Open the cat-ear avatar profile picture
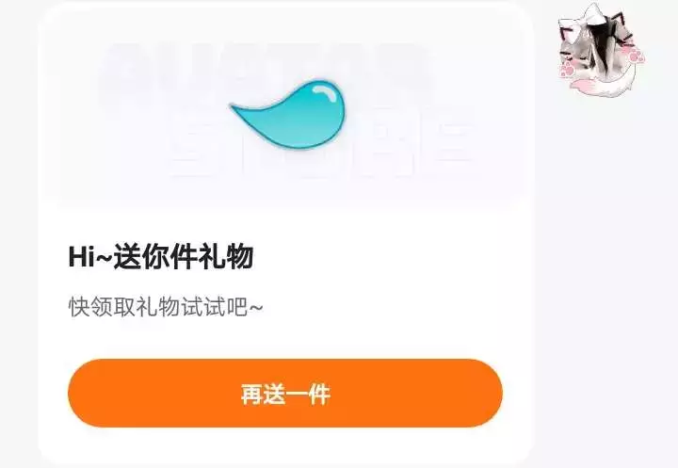The height and width of the screenshot is (468, 678). tap(601, 51)
